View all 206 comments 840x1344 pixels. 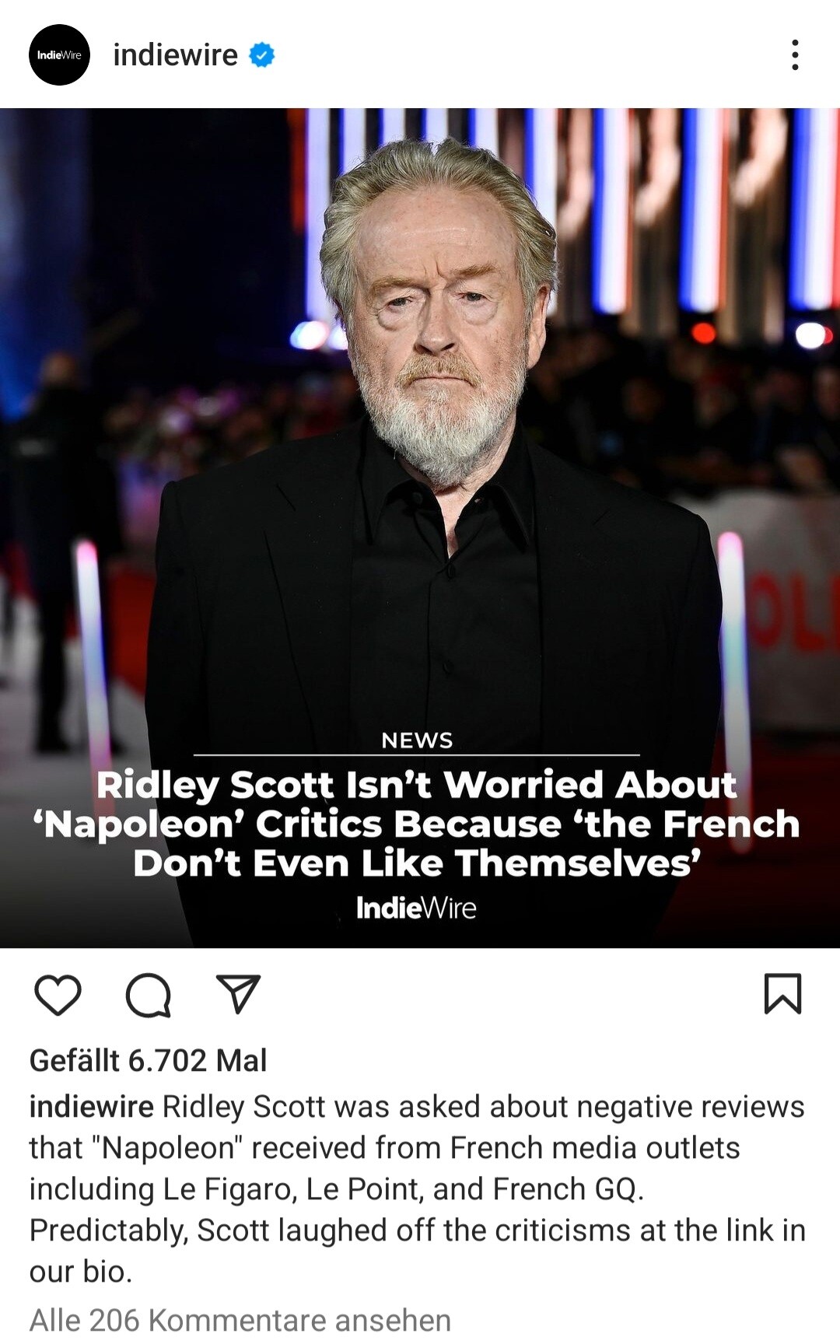240,1321
